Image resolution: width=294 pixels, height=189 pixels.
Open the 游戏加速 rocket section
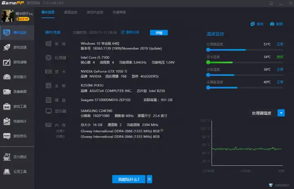click(17, 47)
